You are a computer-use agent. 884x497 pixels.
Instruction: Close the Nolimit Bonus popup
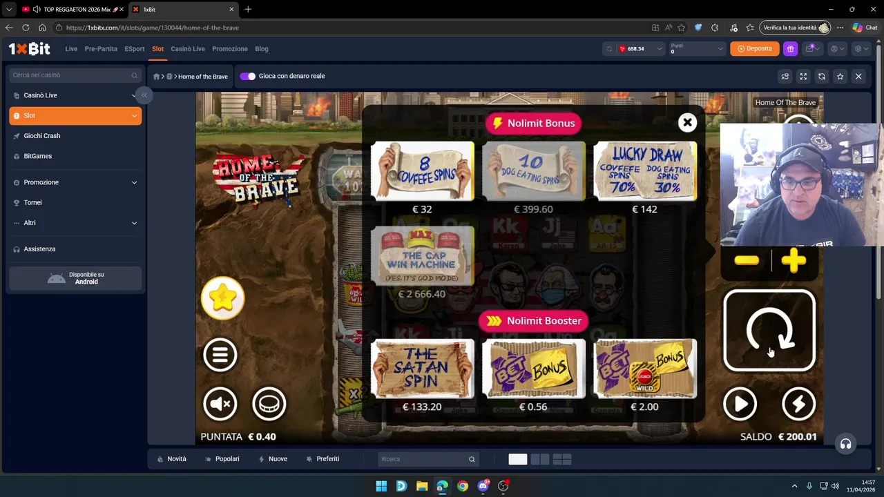coord(687,123)
